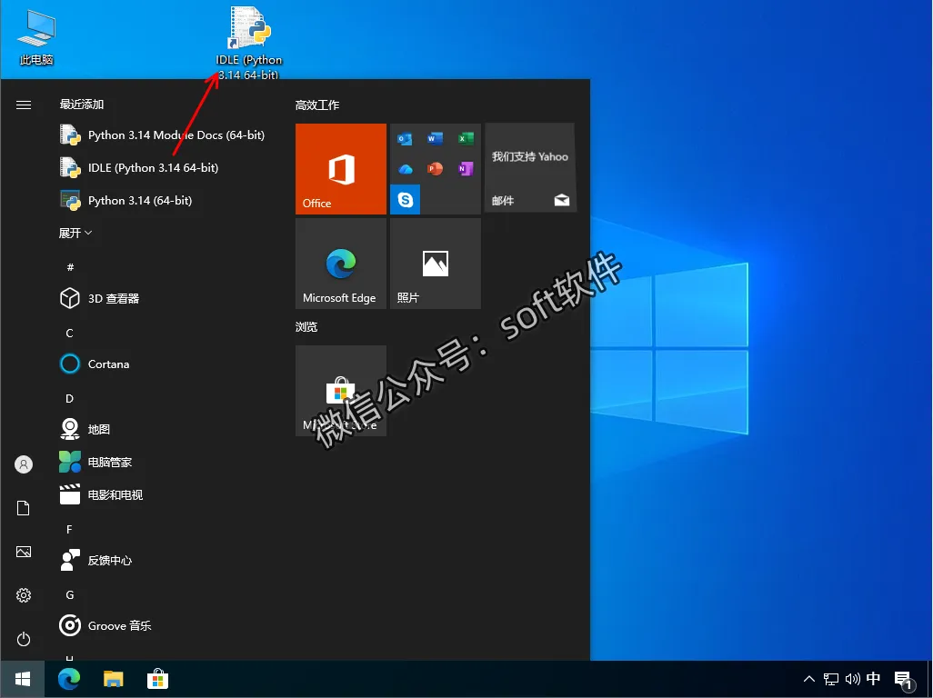
Task: Expand the 展开 recently added list
Action: pyautogui.click(x=75, y=233)
